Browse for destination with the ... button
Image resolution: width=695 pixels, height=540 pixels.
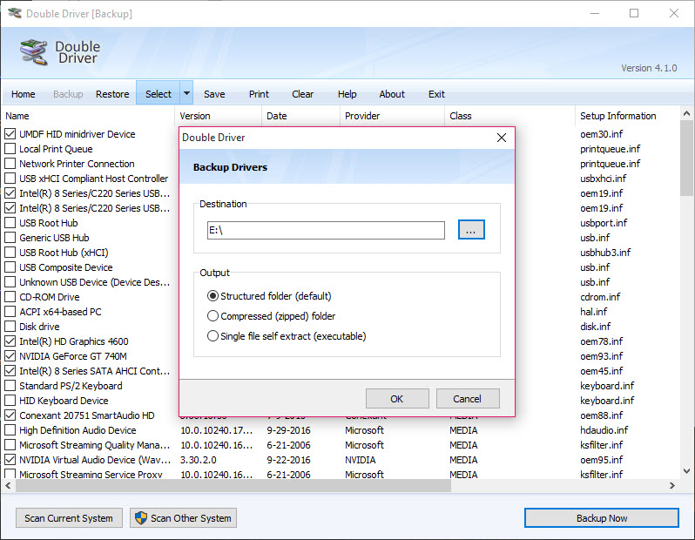coord(471,230)
